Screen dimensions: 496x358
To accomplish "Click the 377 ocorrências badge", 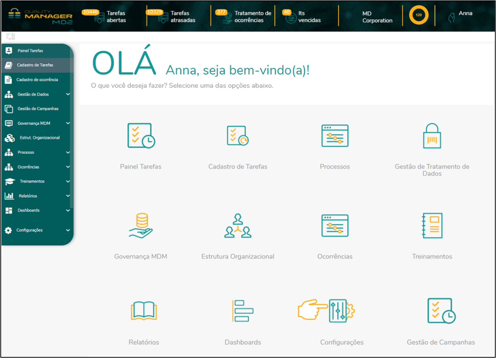I will pyautogui.click(x=221, y=12).
